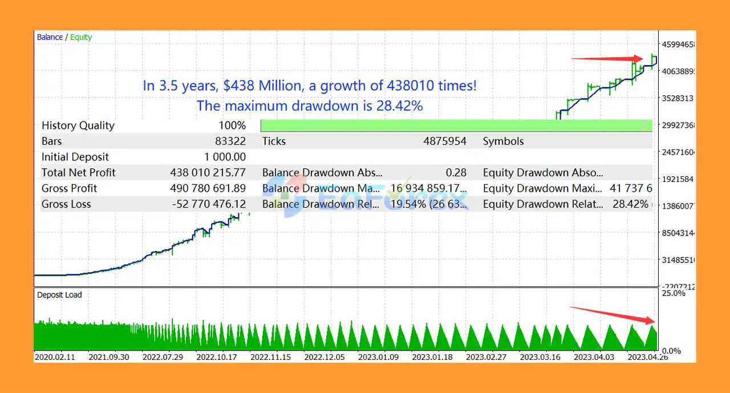Click the red arrow pointing at equity peak
Screen dimensions: 730x393
[607, 58]
